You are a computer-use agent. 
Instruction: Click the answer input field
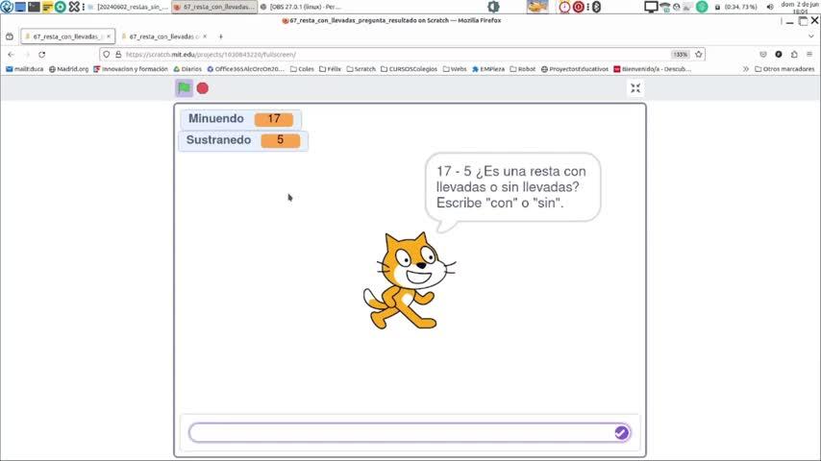click(410, 433)
